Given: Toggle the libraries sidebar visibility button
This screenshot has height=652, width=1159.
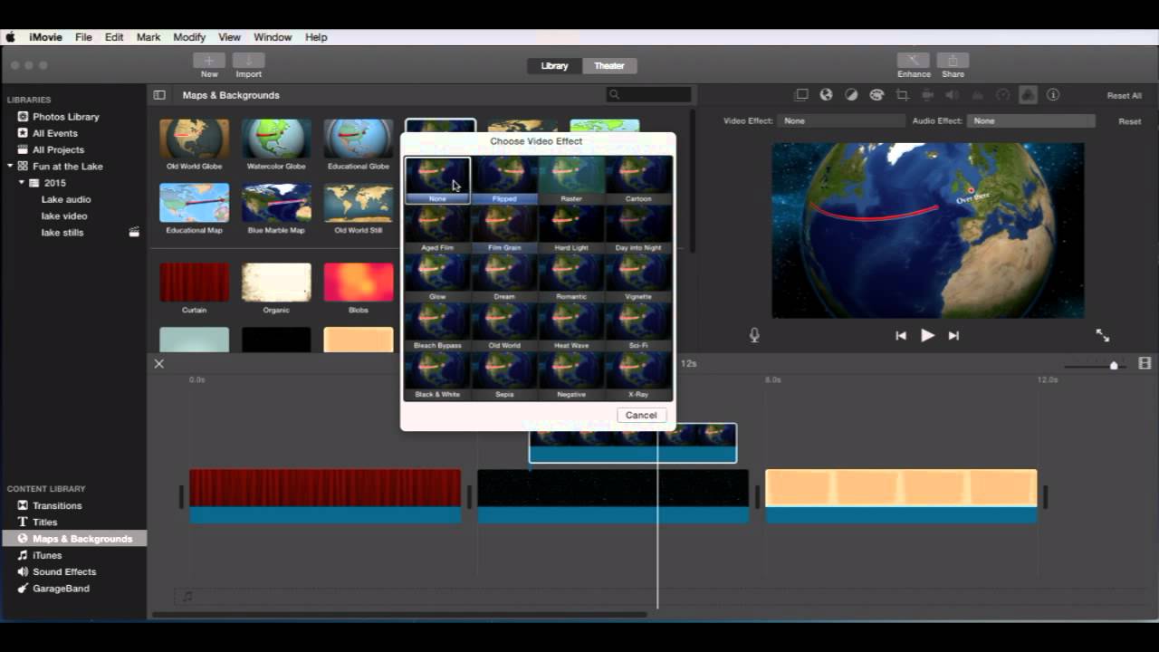Looking at the screenshot, I should [159, 95].
